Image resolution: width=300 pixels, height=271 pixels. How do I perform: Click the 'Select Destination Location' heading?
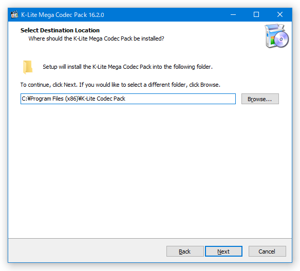tap(60, 30)
